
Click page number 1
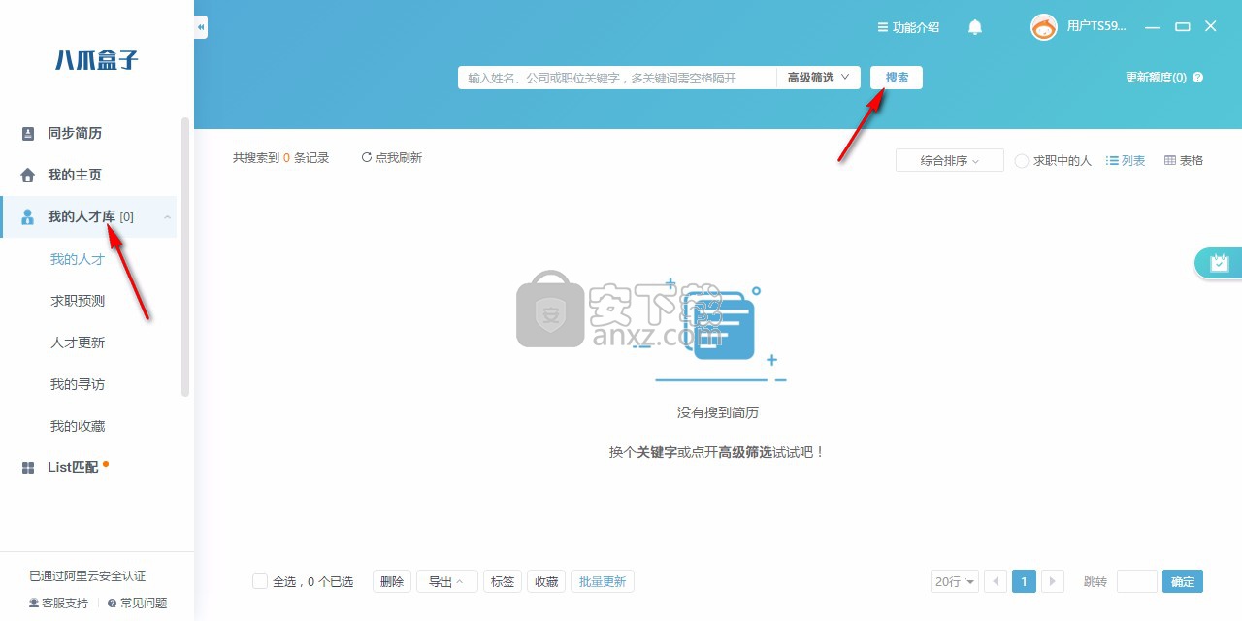click(1024, 581)
